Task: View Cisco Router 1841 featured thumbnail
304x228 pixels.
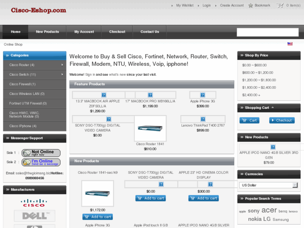Action: [150, 128]
